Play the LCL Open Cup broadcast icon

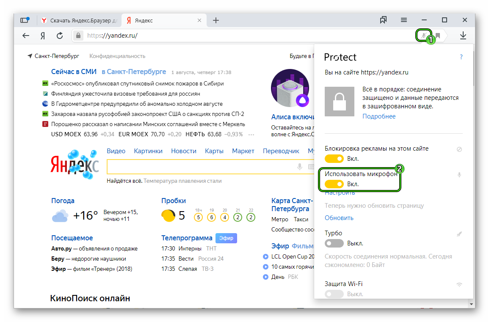coord(266,257)
